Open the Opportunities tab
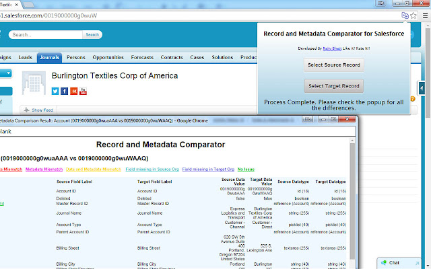431x269 pixels. (108, 57)
